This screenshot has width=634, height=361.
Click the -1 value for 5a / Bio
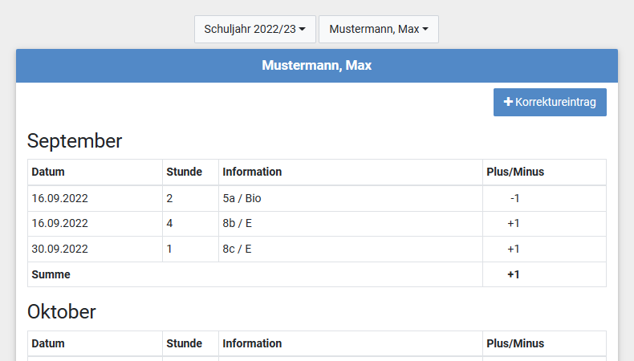pyautogui.click(x=514, y=198)
